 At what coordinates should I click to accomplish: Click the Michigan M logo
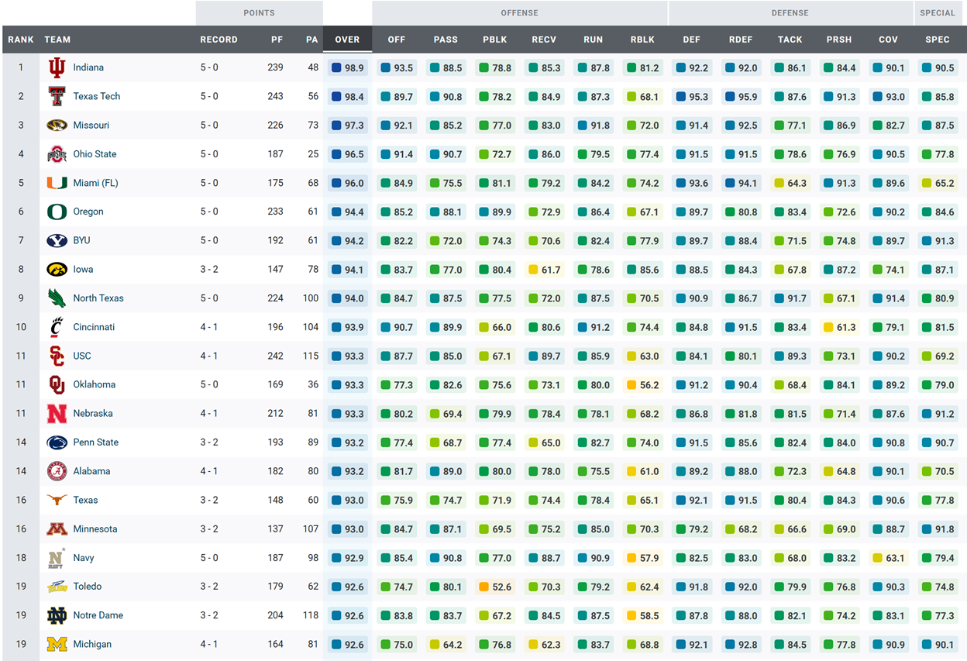click(57, 645)
